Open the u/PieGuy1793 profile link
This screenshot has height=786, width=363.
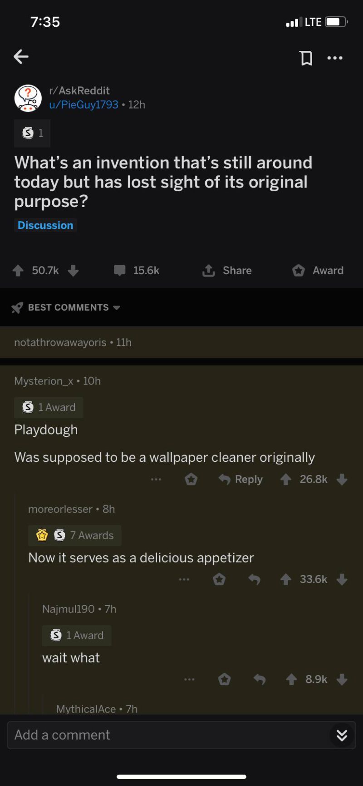click(x=84, y=104)
